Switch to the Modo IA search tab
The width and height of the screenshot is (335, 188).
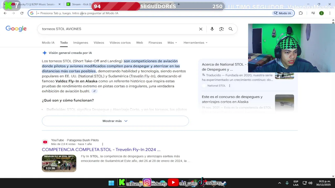pyautogui.click(x=48, y=43)
